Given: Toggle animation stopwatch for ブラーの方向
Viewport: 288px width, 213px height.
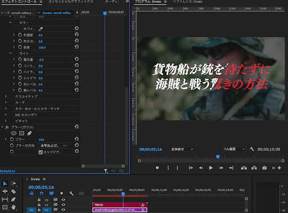Looking at the screenshot, I should pos(12,146).
